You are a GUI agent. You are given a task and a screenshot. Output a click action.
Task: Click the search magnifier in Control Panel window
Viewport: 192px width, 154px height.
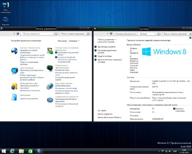click(x=88, y=34)
